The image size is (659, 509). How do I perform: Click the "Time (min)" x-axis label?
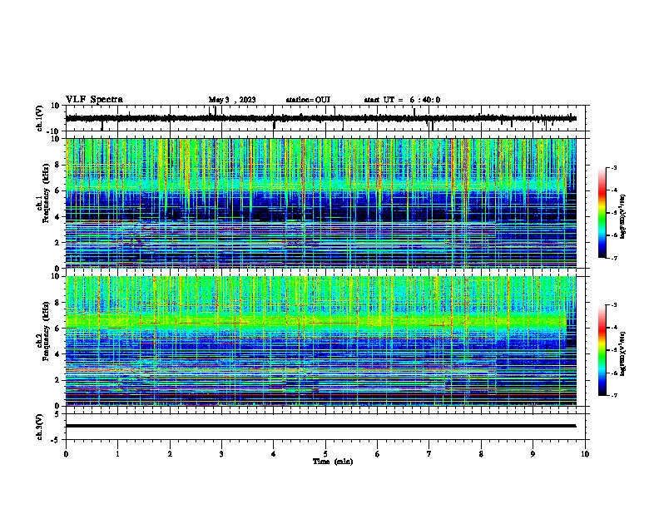tap(333, 462)
